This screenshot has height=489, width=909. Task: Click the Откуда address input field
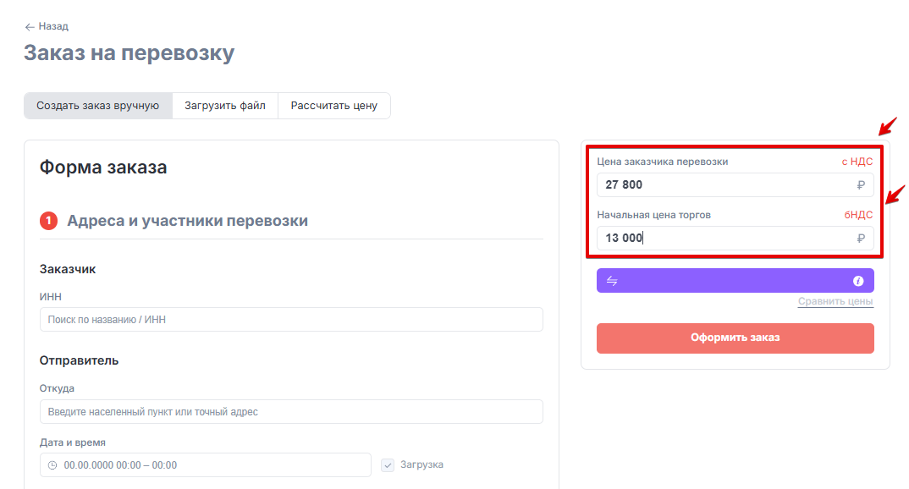[291, 411]
